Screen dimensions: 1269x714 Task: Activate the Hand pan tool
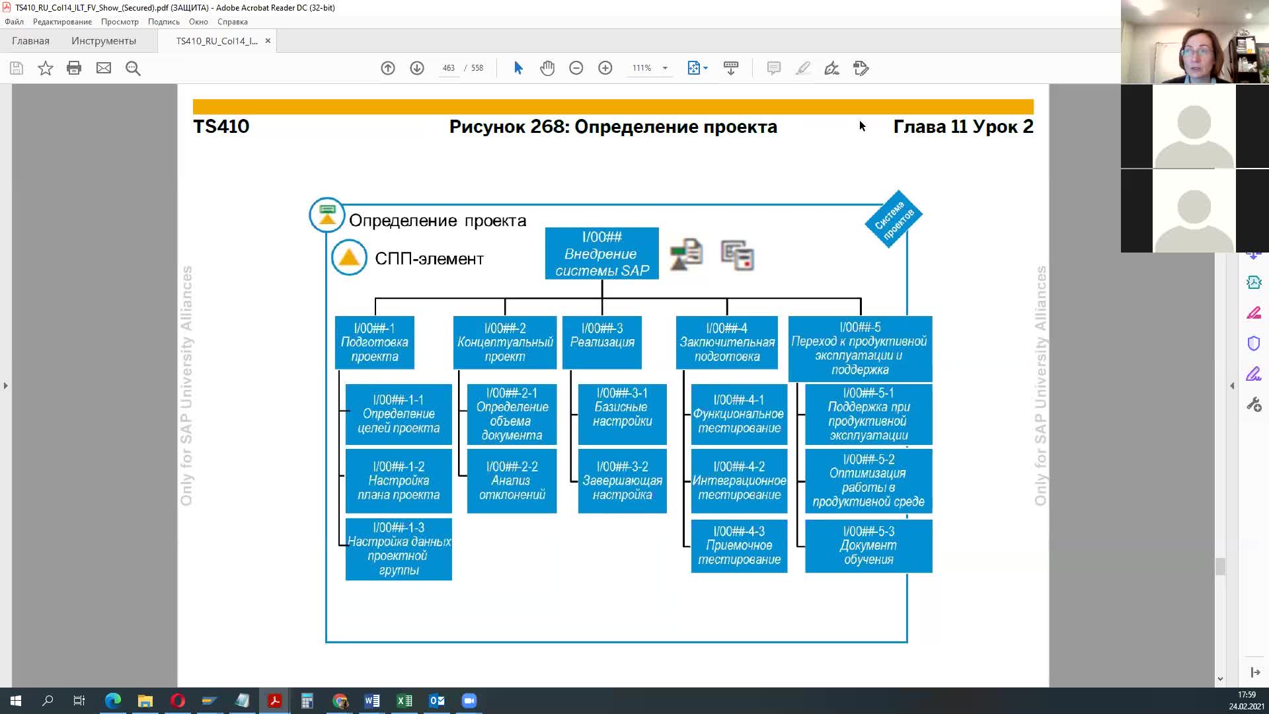coord(547,68)
